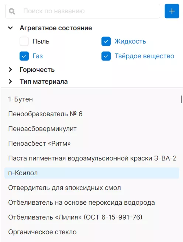Uncheck the Газ checkbox
This screenshot has width=183, height=242.
click(x=24, y=56)
